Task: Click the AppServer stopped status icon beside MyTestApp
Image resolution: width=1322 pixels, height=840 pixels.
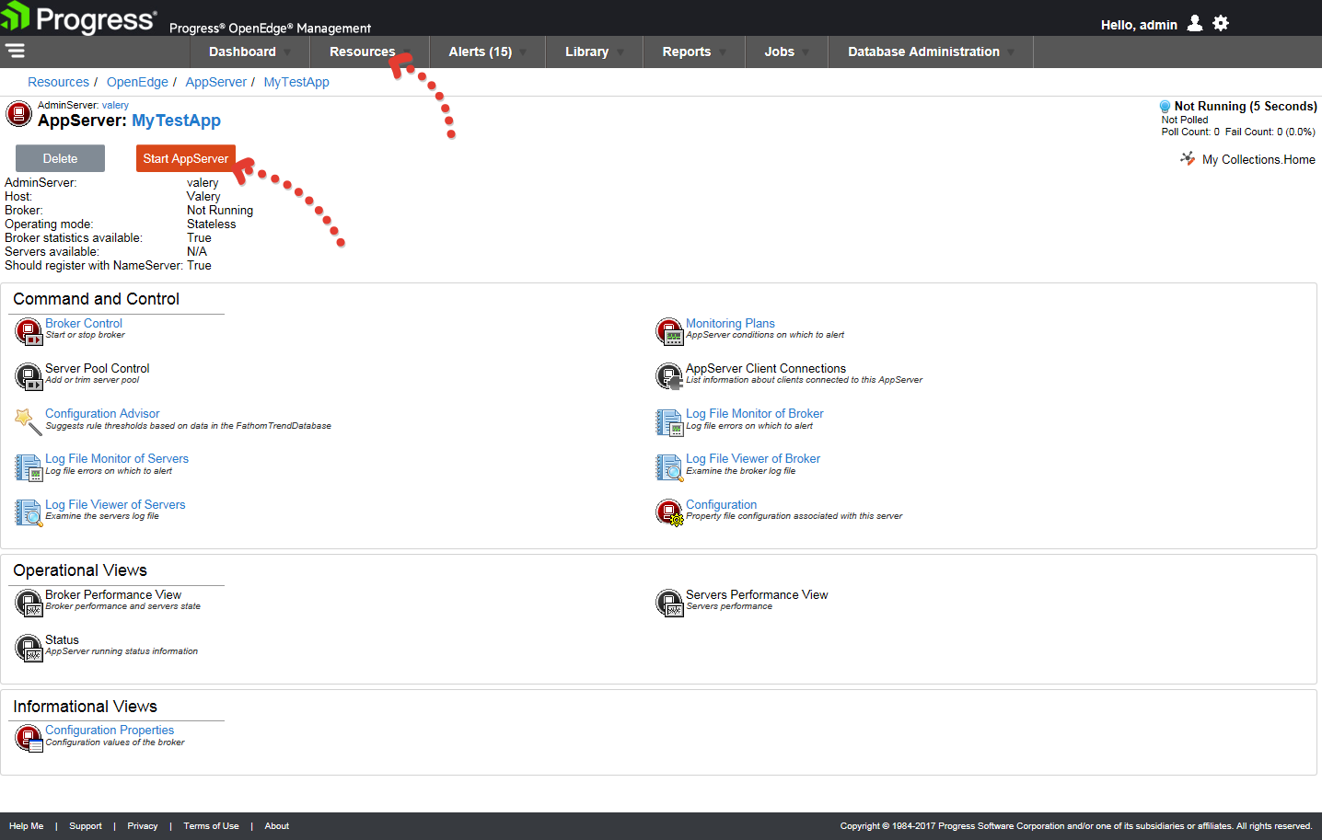Action: pos(18,114)
